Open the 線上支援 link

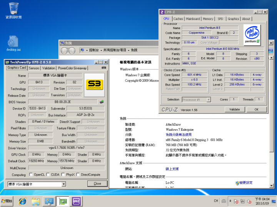(172, 169)
